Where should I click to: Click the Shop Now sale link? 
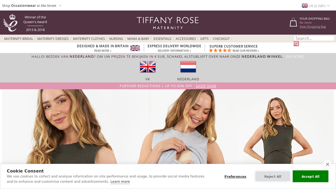(x=206, y=86)
